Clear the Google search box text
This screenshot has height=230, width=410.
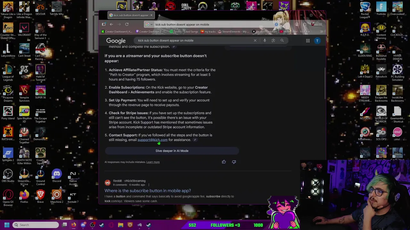(255, 41)
